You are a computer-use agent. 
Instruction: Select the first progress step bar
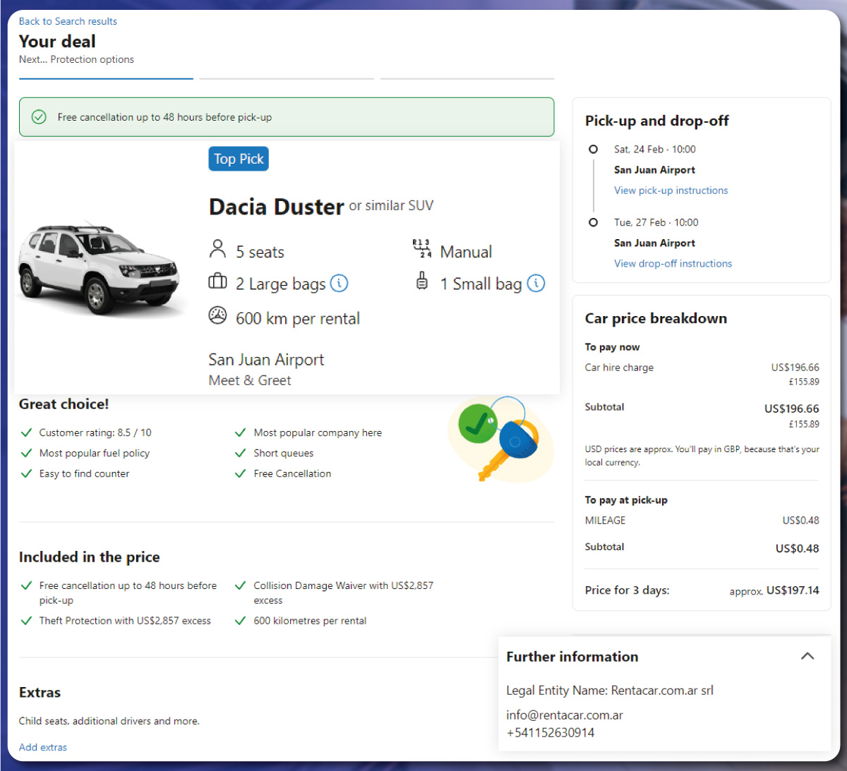(106, 78)
